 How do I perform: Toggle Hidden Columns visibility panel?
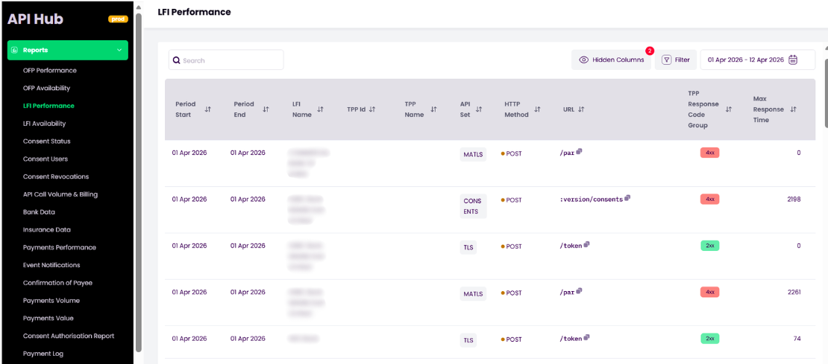point(611,60)
